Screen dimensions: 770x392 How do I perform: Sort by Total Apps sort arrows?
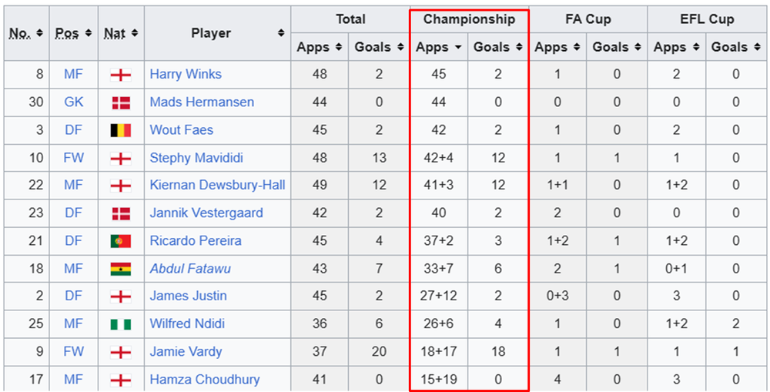coord(338,47)
